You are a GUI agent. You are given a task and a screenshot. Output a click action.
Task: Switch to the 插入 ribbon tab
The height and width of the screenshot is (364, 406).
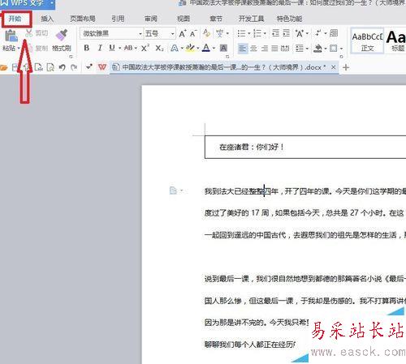[47, 19]
